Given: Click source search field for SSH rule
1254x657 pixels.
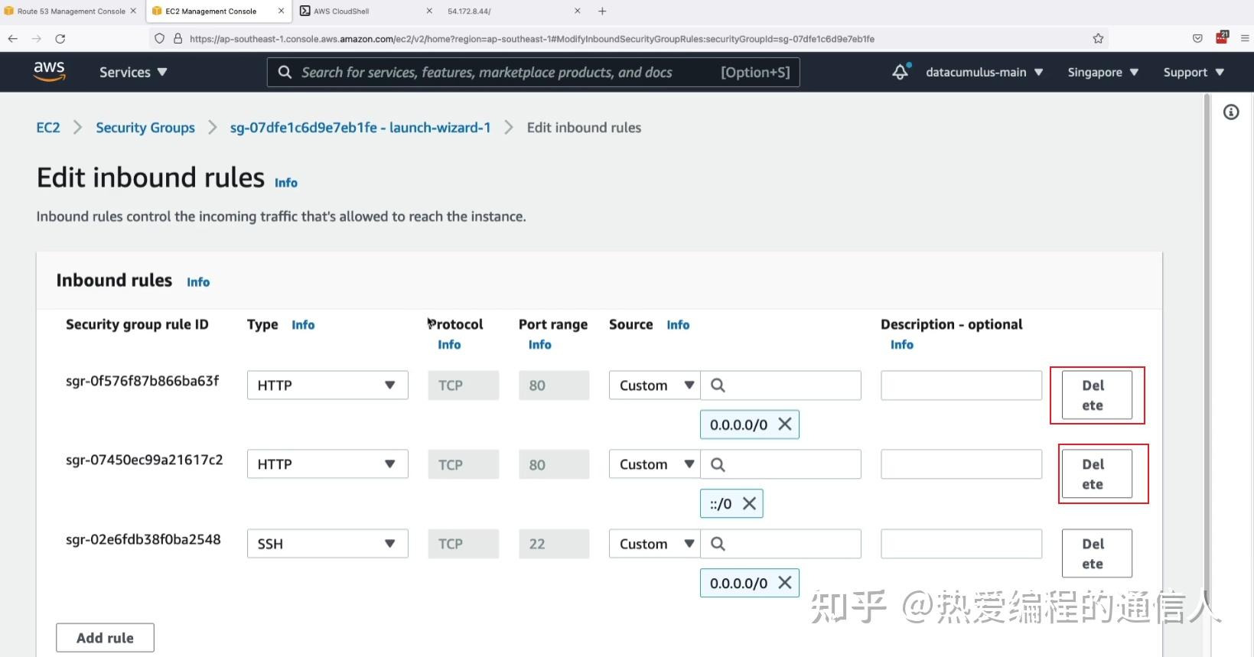Looking at the screenshot, I should [781, 544].
